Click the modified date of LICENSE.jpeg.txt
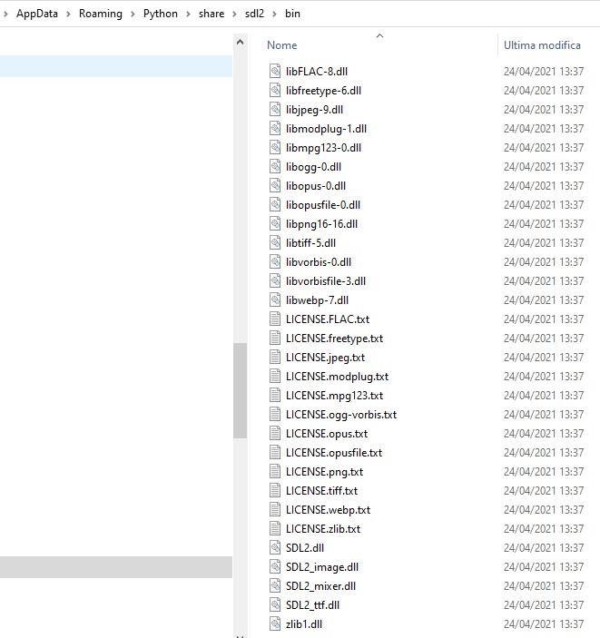 (544, 358)
